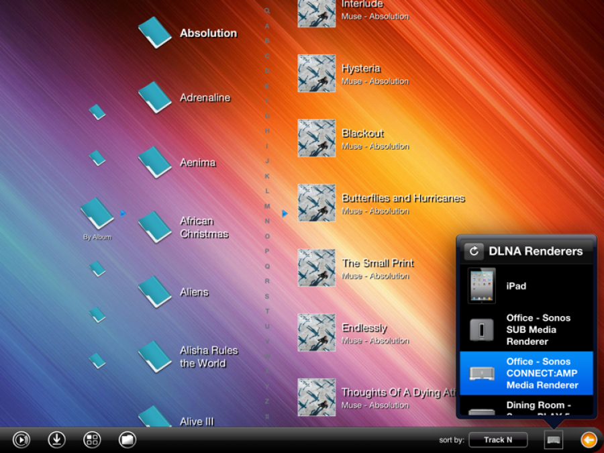This screenshot has width=604, height=453.
Task: Click the Butterflies and Hurricanes title
Action: pyautogui.click(x=403, y=198)
